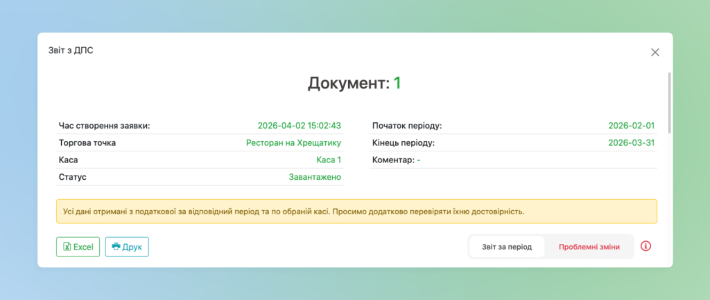Click the dialog's vertical scrollbar
710x300 pixels.
click(669, 102)
